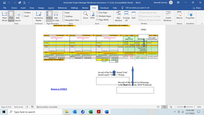Open the References tab

62,8
